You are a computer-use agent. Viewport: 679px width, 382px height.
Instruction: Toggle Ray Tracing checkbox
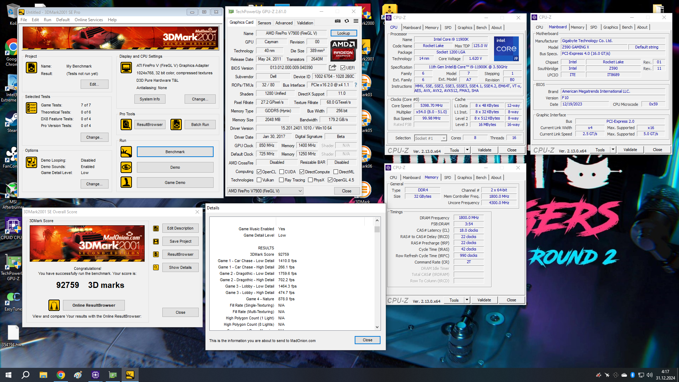(x=281, y=180)
